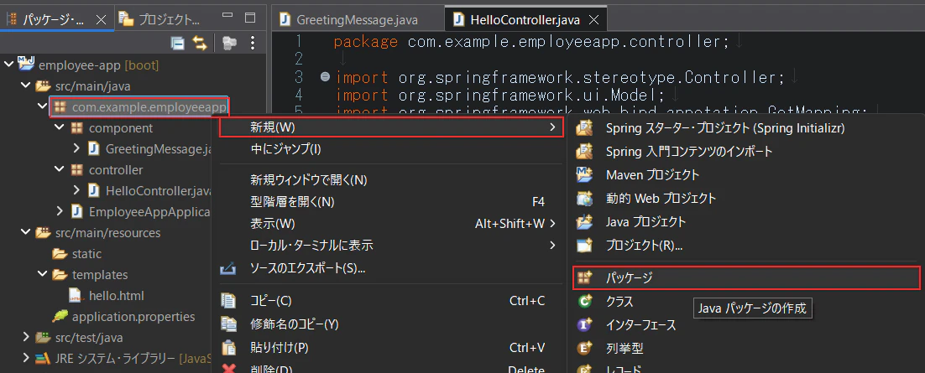Collapse All icon in Package Explorer toolbar
This screenshot has width=925, height=373.
tap(178, 43)
